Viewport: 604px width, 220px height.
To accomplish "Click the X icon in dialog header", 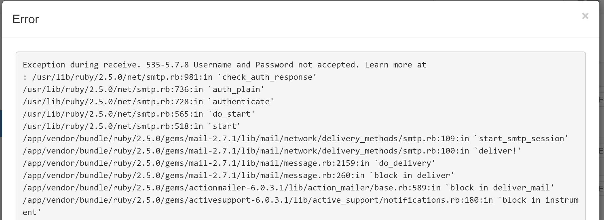I will click(585, 16).
